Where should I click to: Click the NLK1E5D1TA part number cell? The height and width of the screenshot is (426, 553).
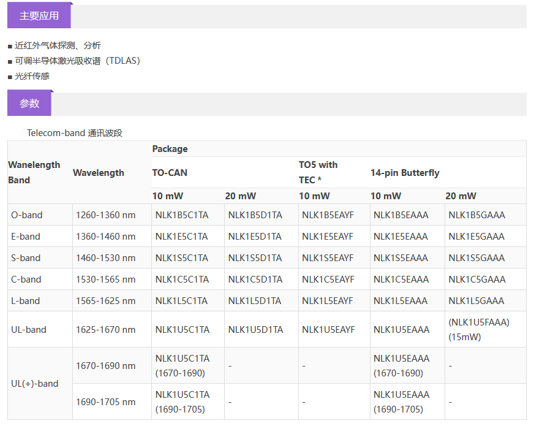255,237
